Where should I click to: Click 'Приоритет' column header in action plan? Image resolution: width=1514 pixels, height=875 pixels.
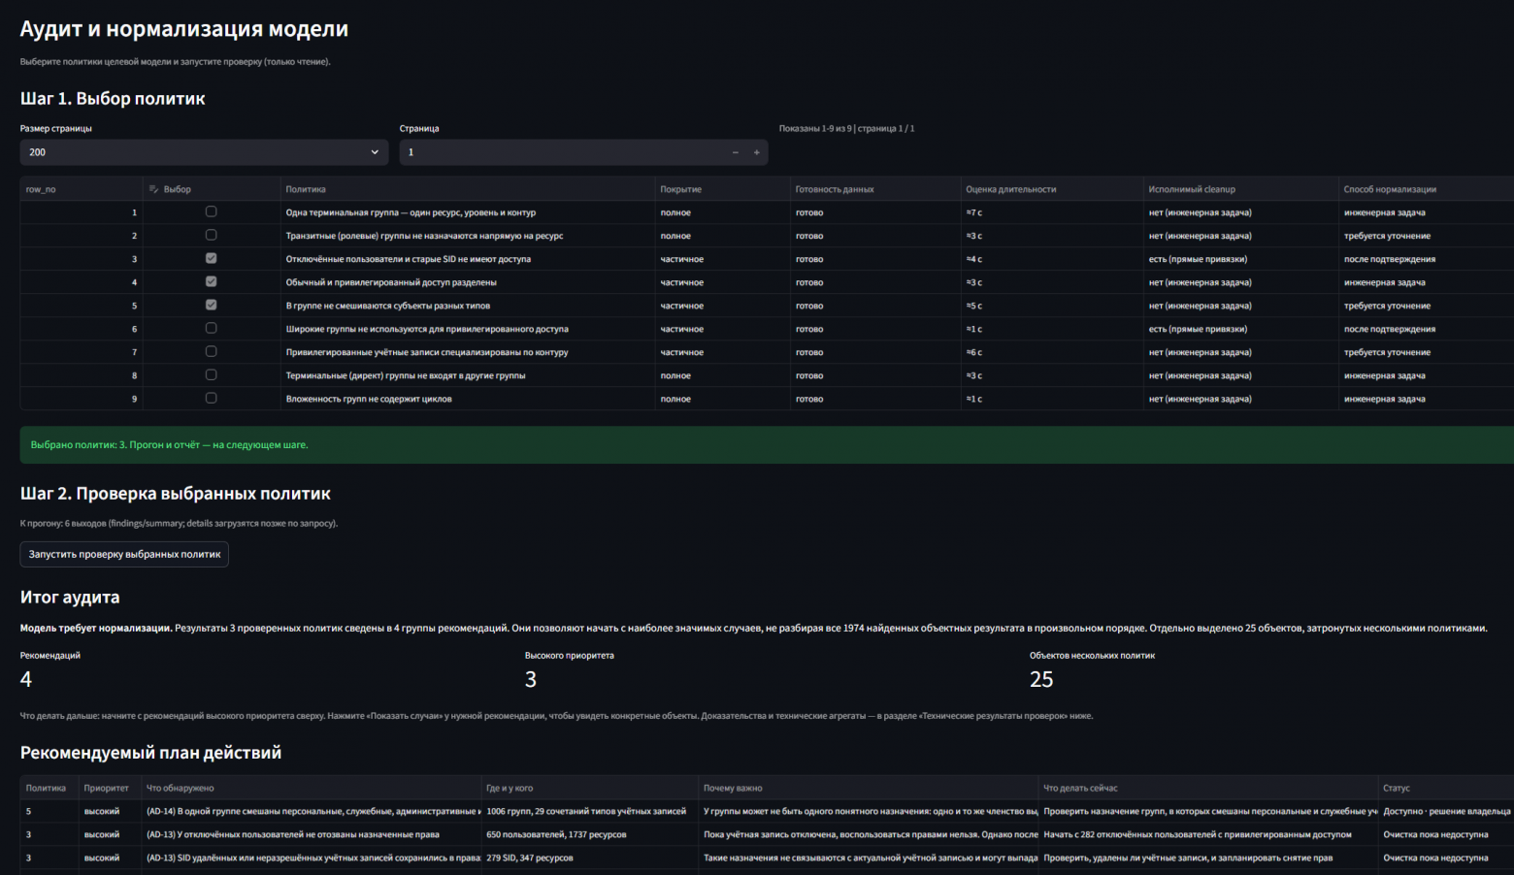pos(109,788)
